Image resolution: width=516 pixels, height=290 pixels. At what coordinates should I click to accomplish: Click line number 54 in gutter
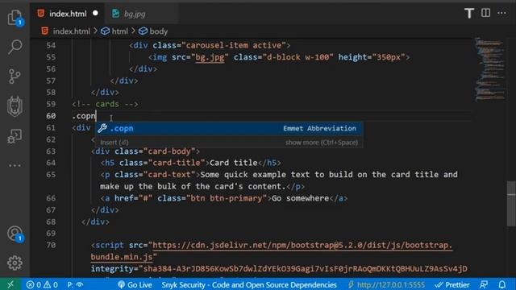pyautogui.click(x=51, y=45)
